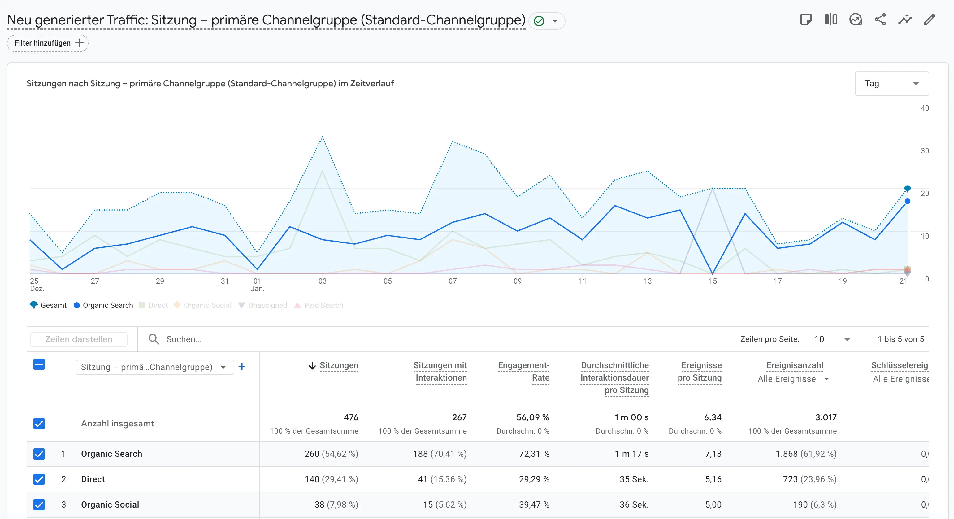This screenshot has width=954, height=519.
Task: Deselect all rows via header checkbox
Action: tap(39, 364)
